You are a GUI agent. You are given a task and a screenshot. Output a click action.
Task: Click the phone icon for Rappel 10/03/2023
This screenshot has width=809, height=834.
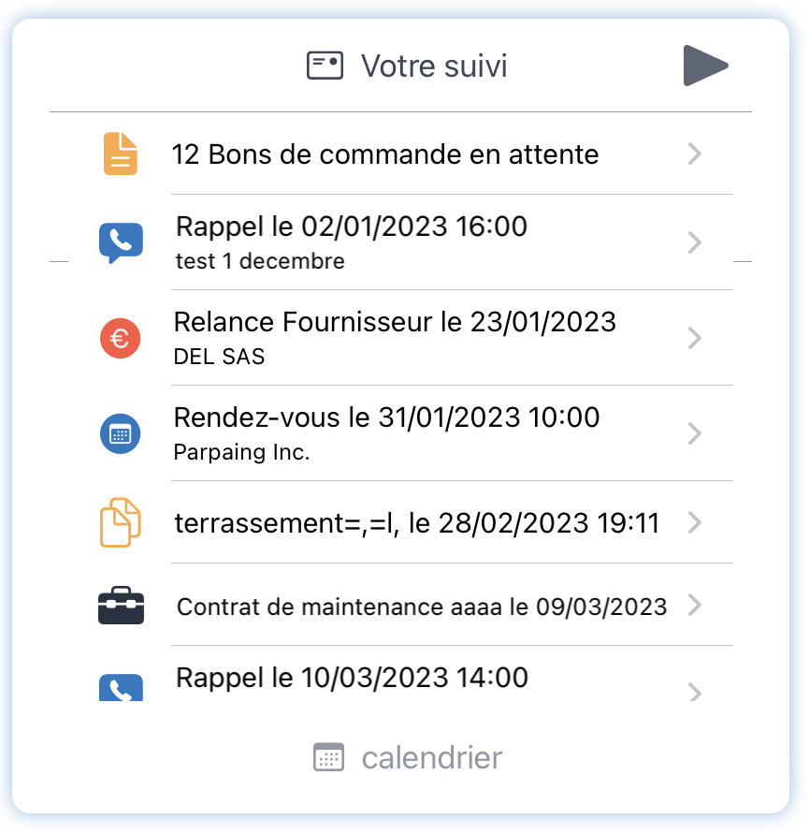[x=122, y=687]
